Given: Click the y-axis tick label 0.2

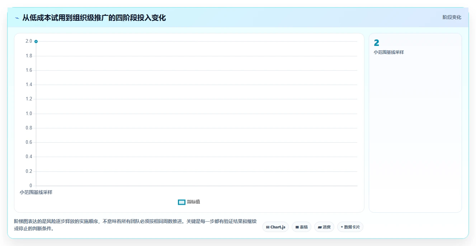Looking at the screenshot, I should tap(29, 171).
